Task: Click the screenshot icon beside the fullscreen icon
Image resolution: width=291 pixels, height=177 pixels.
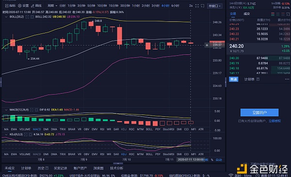Action: 203,6
